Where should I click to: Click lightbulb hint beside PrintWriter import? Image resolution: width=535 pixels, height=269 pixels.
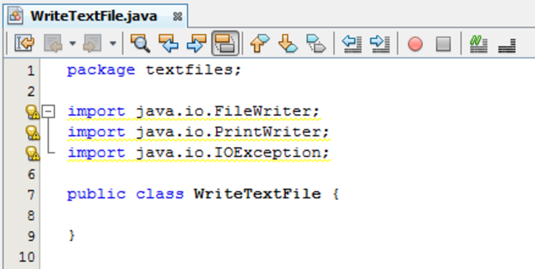click(x=32, y=132)
